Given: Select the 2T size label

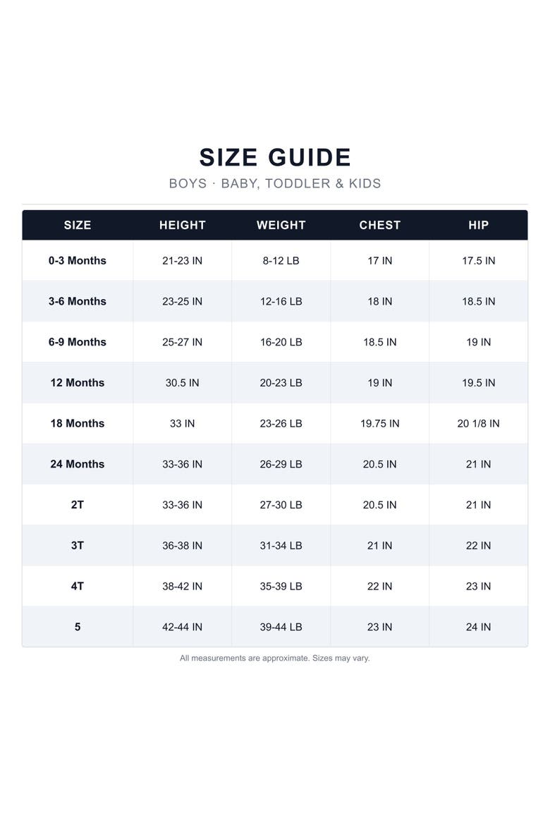Looking at the screenshot, I should 78,505.
